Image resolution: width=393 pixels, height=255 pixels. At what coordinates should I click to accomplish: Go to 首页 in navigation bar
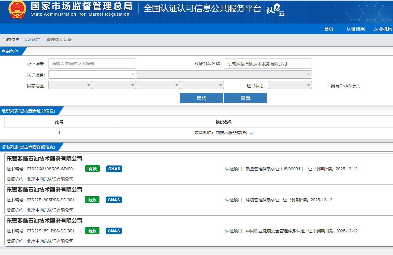(x=329, y=29)
